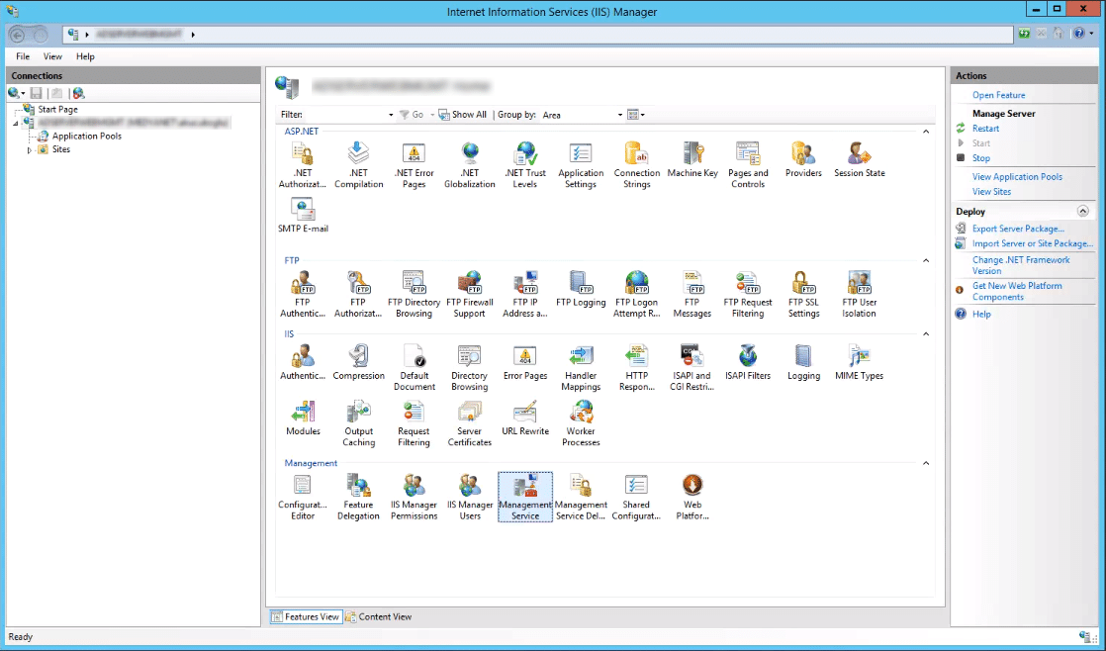Open FTP SSL Settings feature
The width and height of the screenshot is (1106, 651).
point(803,295)
